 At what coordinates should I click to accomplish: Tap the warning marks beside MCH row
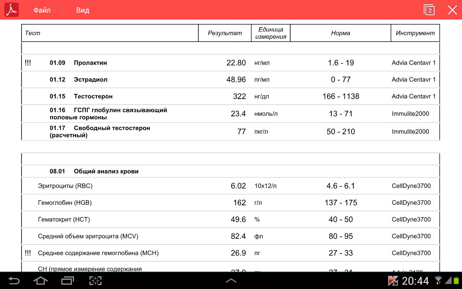pyautogui.click(x=28, y=253)
